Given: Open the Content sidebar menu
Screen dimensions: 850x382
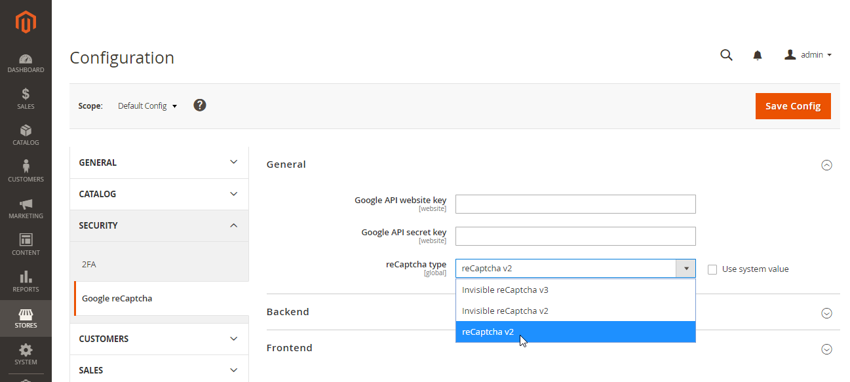Looking at the screenshot, I should point(26,245).
